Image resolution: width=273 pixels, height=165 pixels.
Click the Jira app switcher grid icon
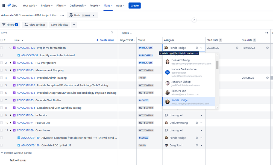(4, 5)
